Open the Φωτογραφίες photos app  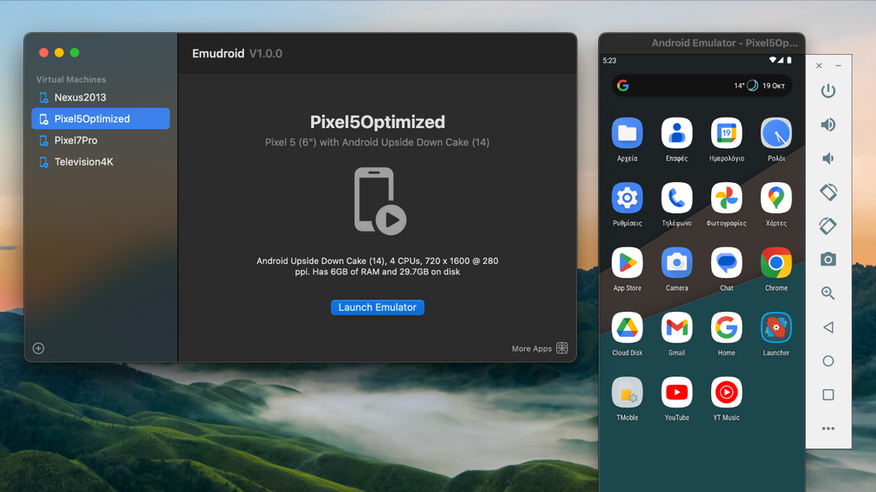pos(726,198)
